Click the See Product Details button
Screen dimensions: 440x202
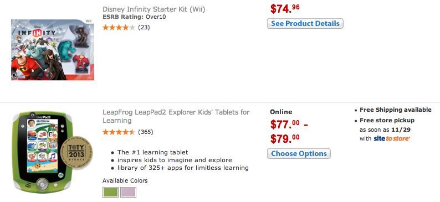305,24
